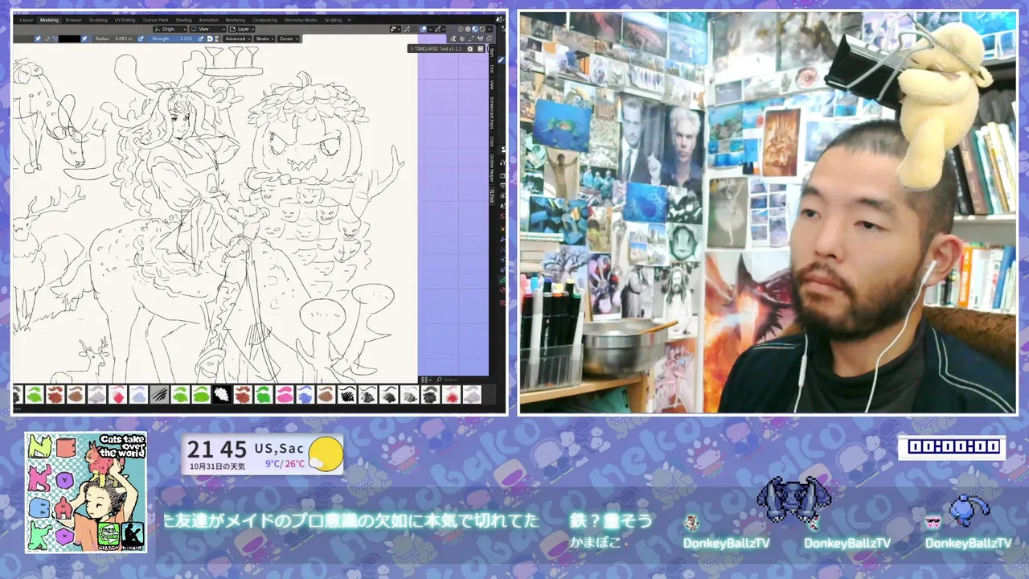The height and width of the screenshot is (579, 1029).
Task: Toggle the pin icon beside Radius
Action: pos(84,39)
